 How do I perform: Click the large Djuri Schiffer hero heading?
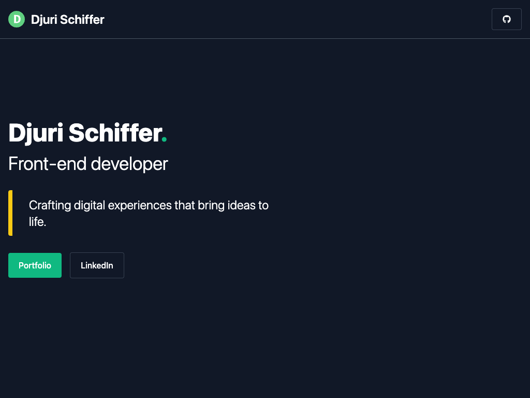(85, 133)
